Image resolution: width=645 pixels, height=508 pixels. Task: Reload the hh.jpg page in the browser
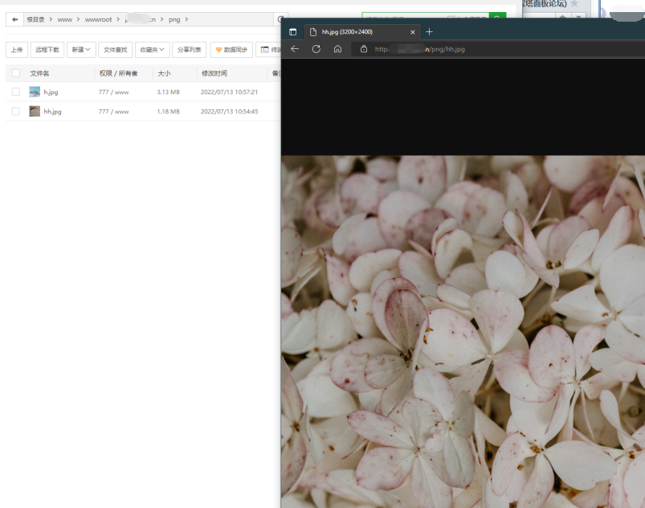point(316,49)
